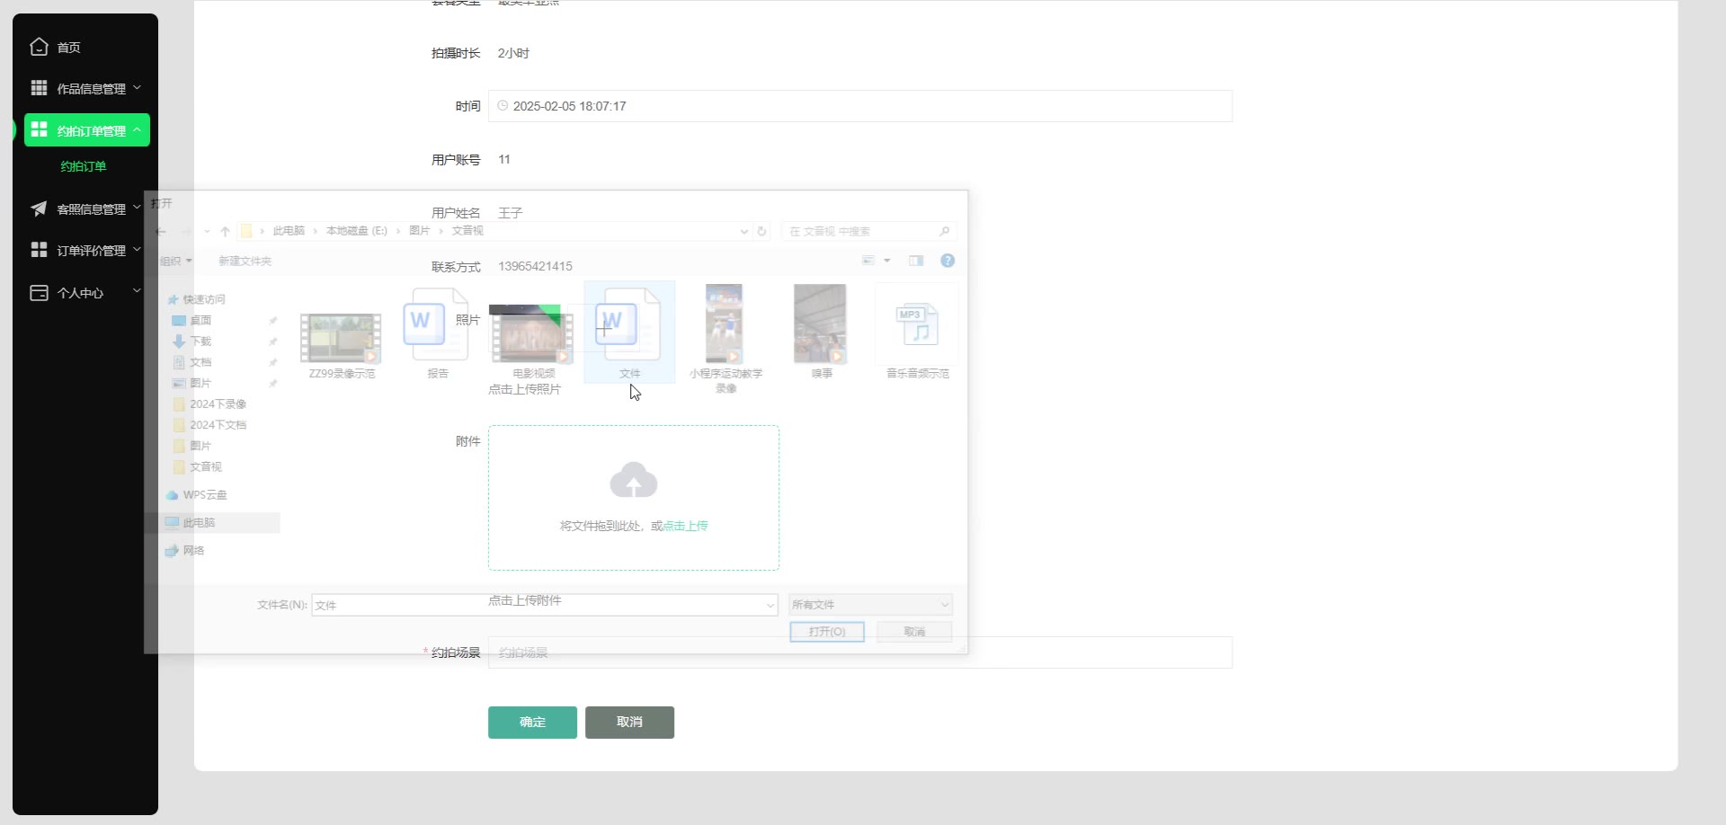Select 下载 in the dialog tree
Image resolution: width=1726 pixels, height=825 pixels.
point(200,342)
